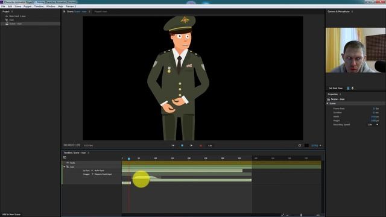The image size is (386, 217).
Task: Go to start of scene
Action: tap(173, 145)
